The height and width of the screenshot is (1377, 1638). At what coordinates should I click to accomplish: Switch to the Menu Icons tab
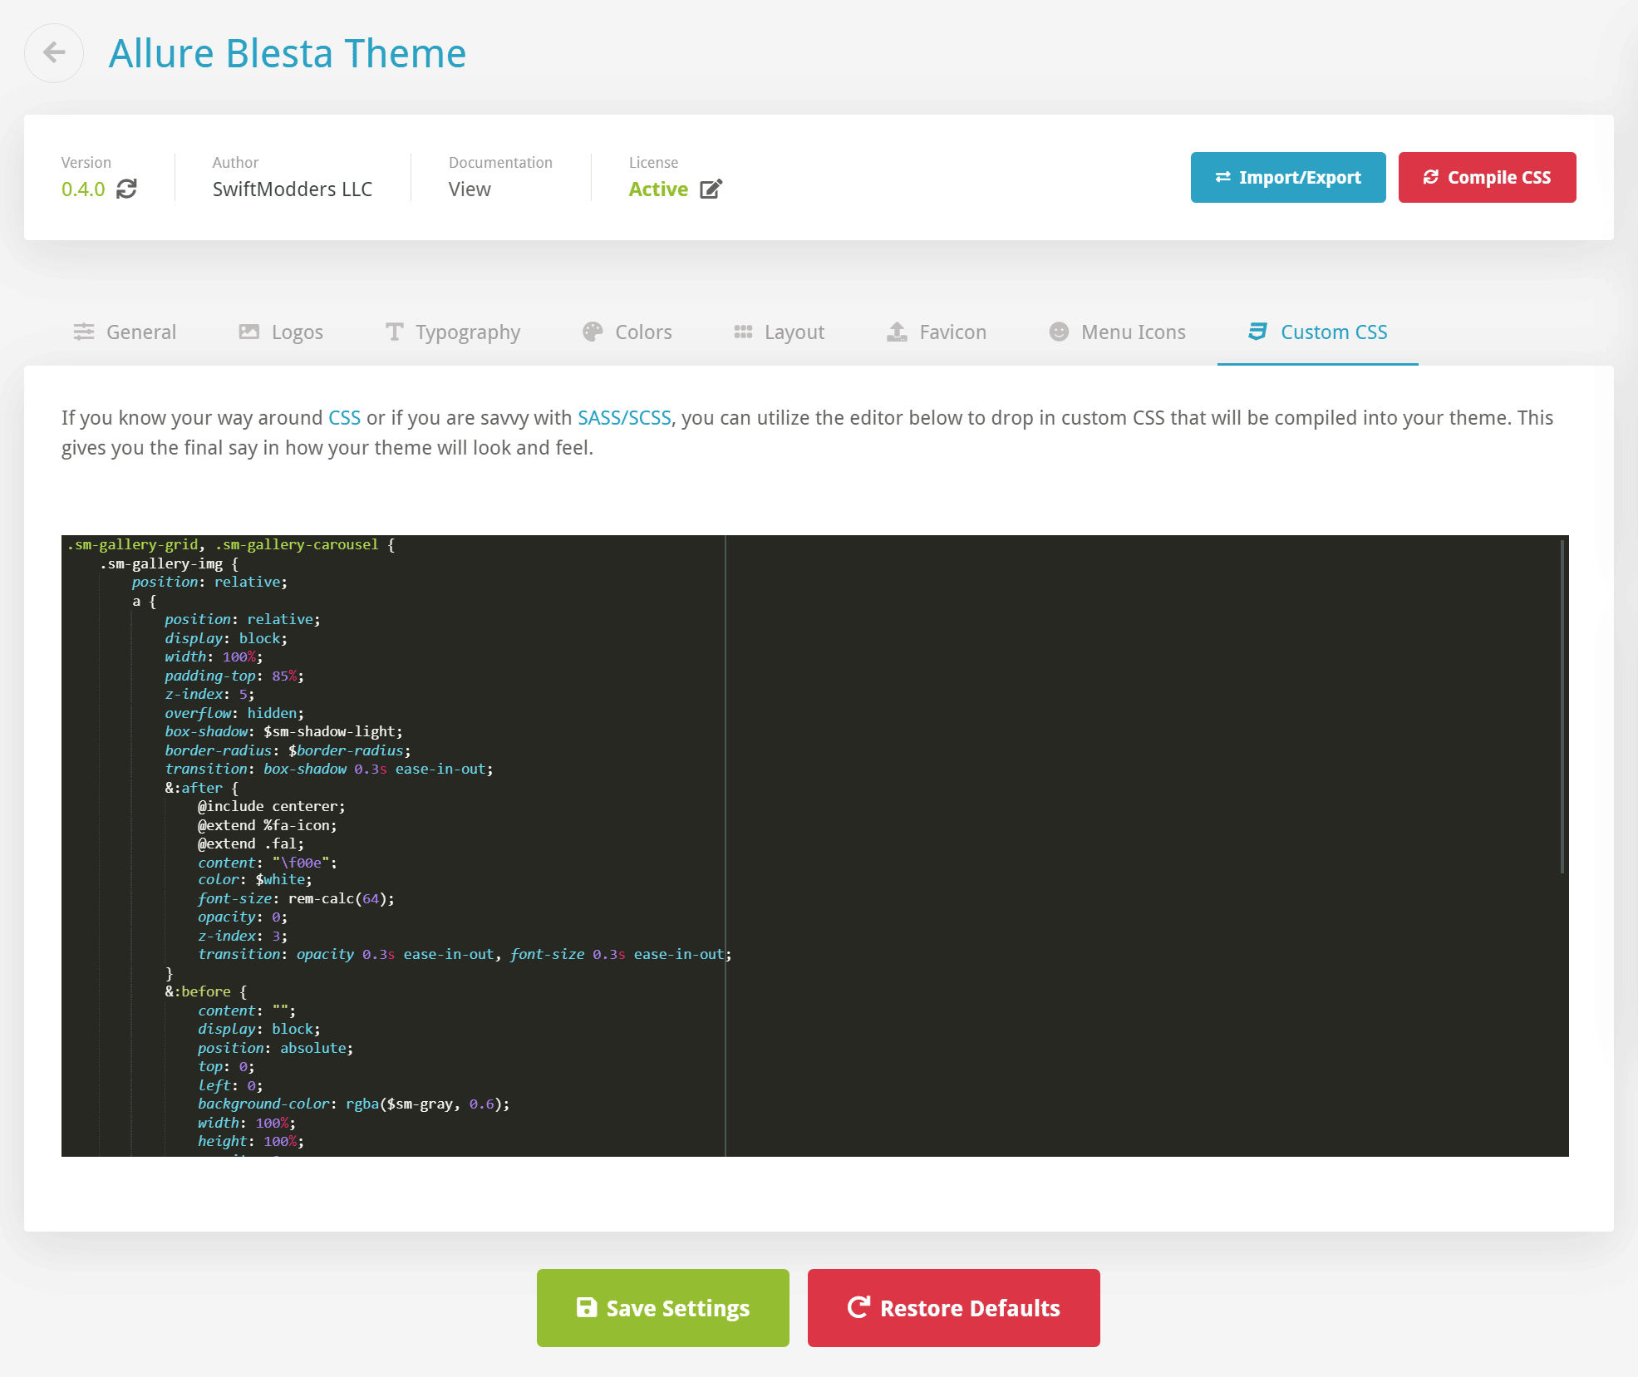[1117, 332]
